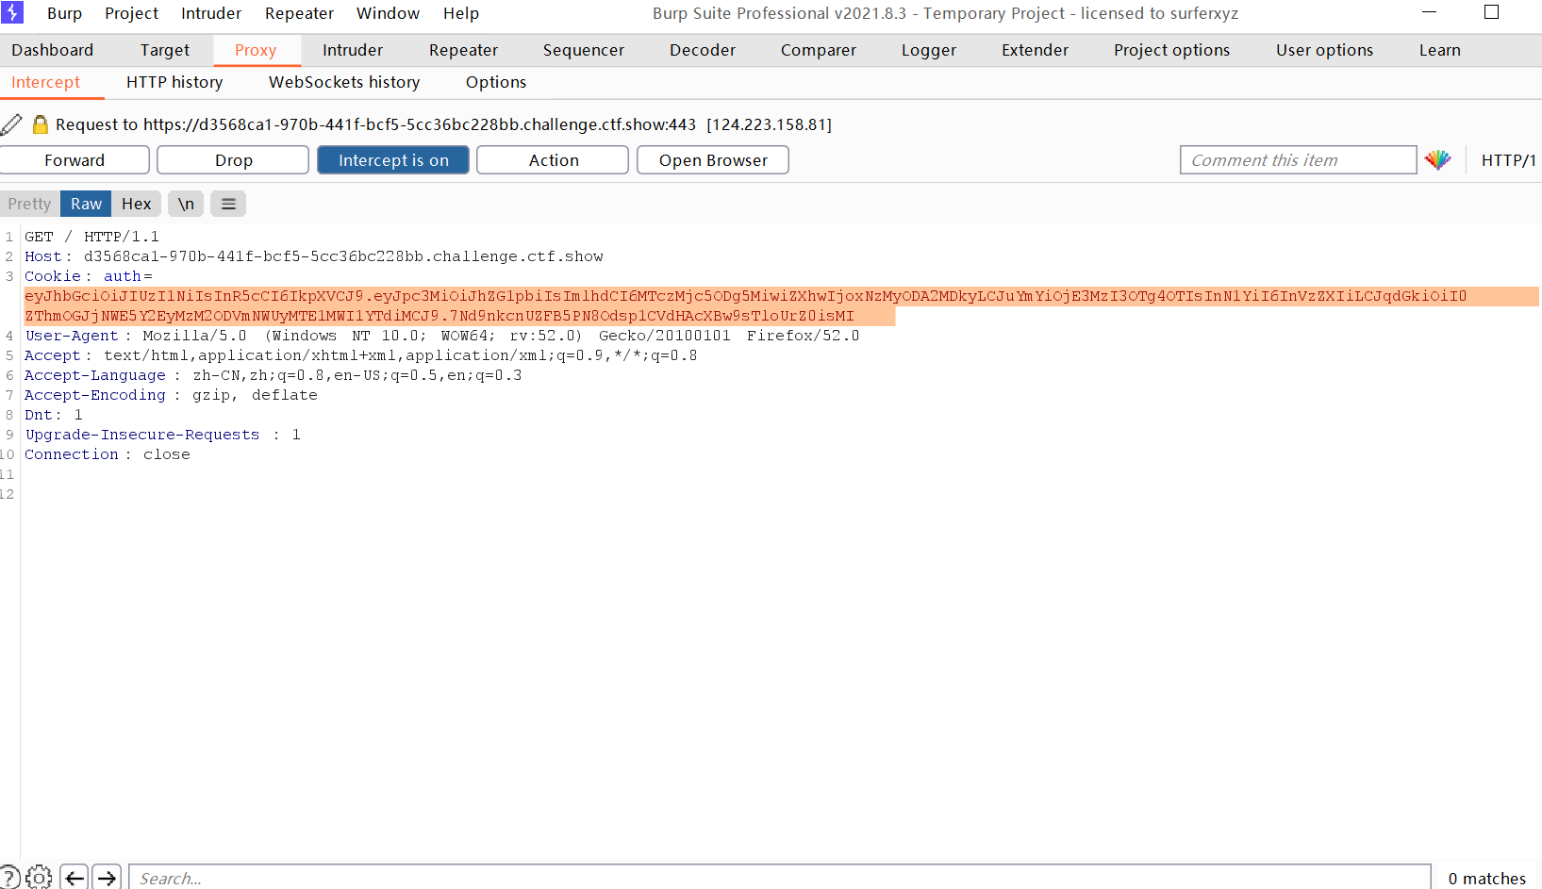Viewport: 1542px width, 889px height.
Task: Click the Open Browser button
Action: (713, 160)
